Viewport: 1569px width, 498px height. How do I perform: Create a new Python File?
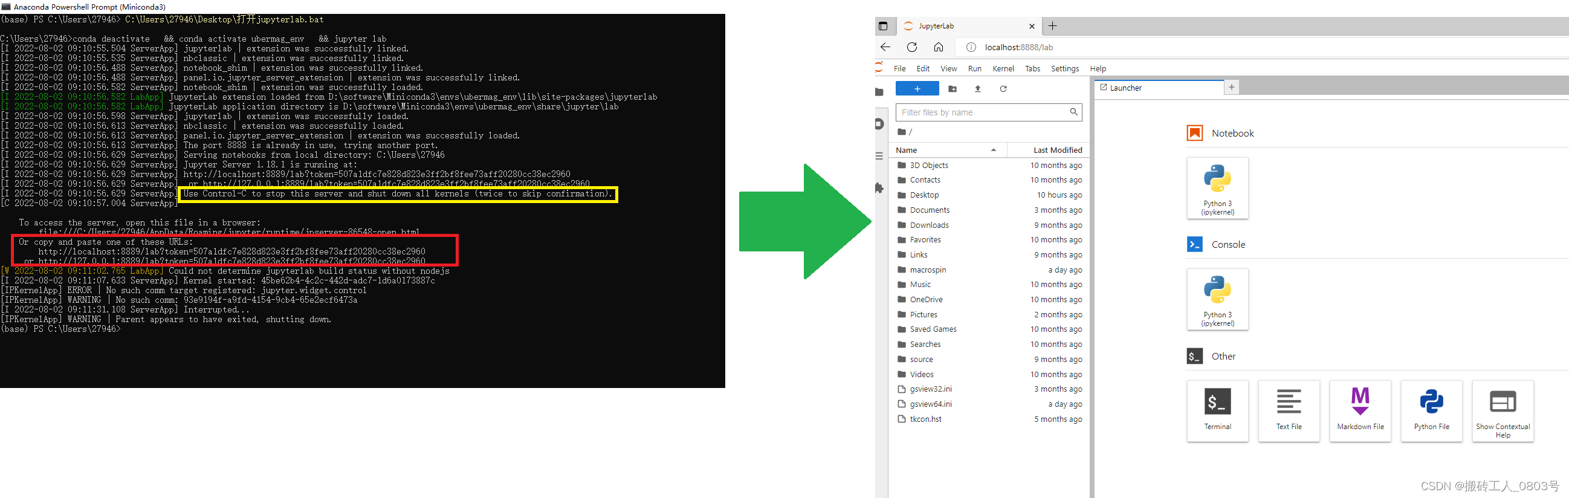pos(1431,411)
